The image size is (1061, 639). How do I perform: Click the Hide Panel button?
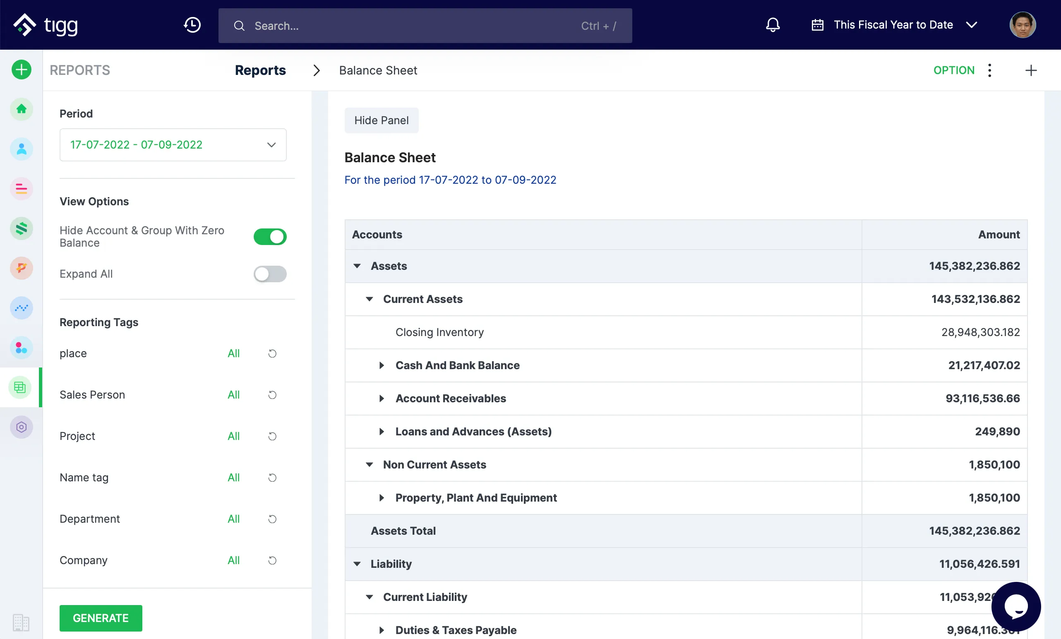[x=382, y=120]
